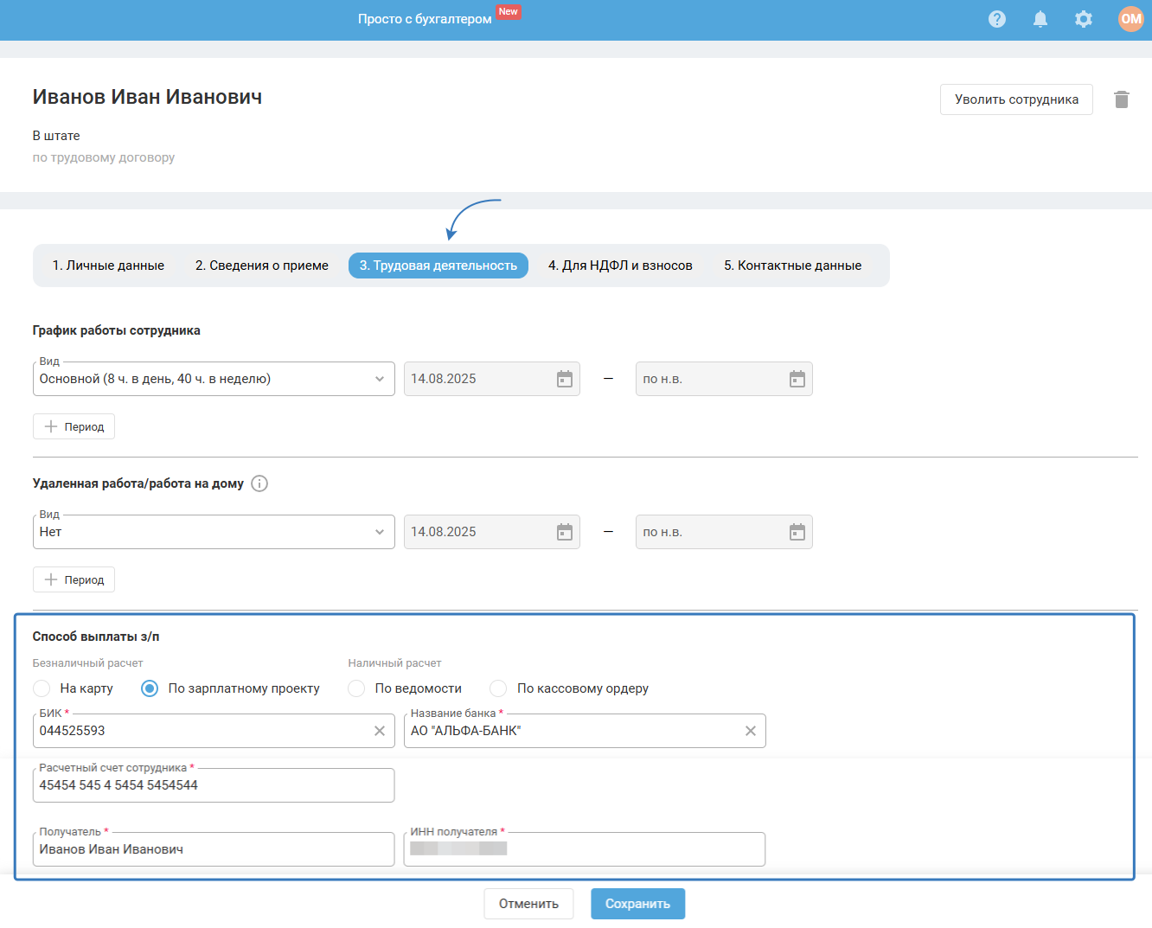Open settings gear icon in header
1152x928 pixels.
(x=1083, y=19)
